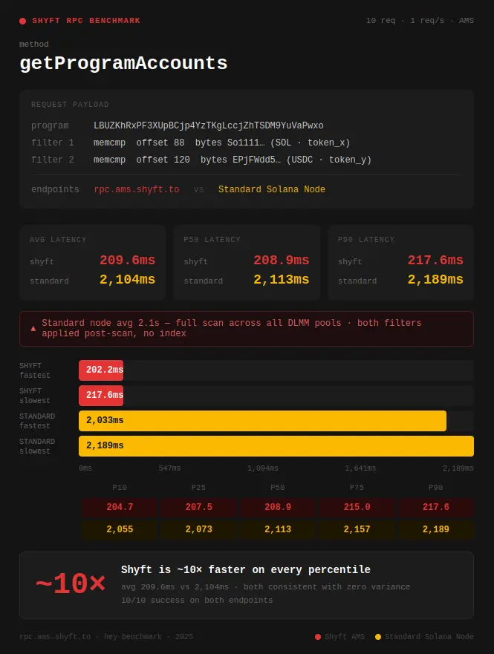Click the SHYFT fastest 202.2ms red bar

pyautogui.click(x=101, y=370)
